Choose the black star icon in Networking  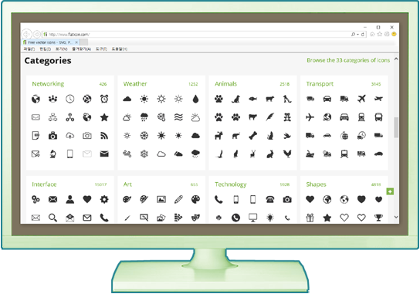104,117
